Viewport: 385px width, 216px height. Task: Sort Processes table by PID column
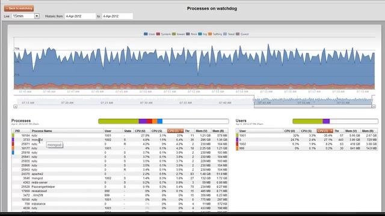tap(22, 131)
